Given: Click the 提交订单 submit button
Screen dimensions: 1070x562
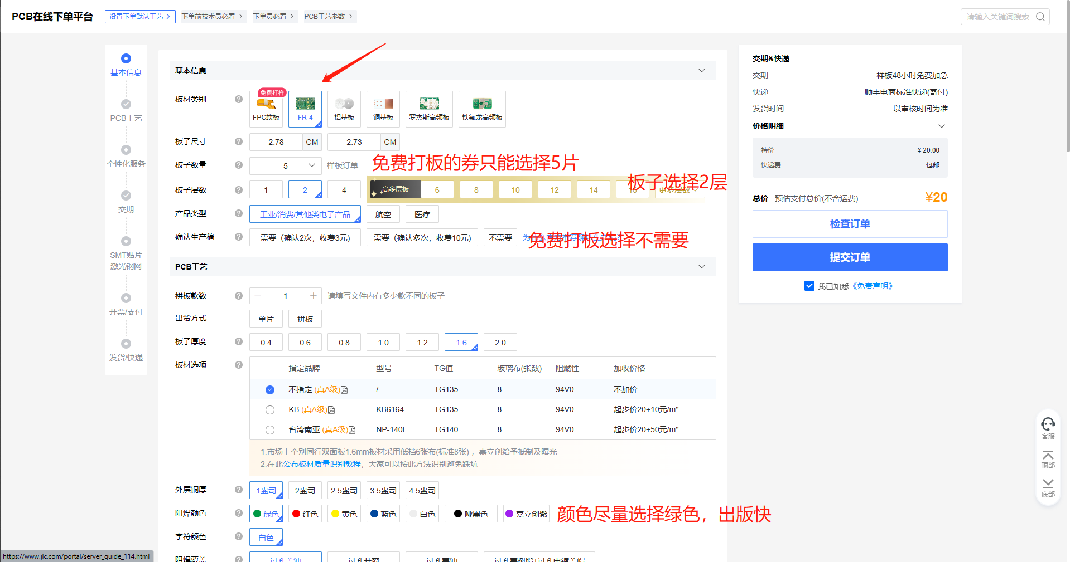Looking at the screenshot, I should coord(850,257).
